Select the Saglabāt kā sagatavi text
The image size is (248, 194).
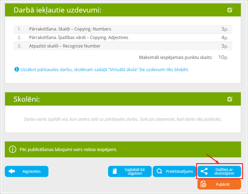click(x=135, y=171)
